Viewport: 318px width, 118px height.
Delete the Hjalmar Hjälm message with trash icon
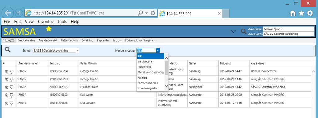click(7, 87)
